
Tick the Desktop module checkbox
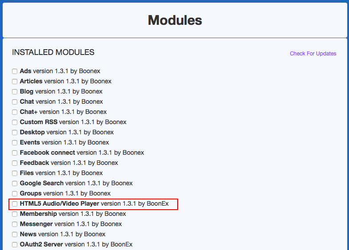pyautogui.click(x=15, y=133)
